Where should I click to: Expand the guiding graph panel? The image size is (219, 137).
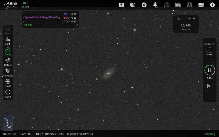[x=77, y=25]
